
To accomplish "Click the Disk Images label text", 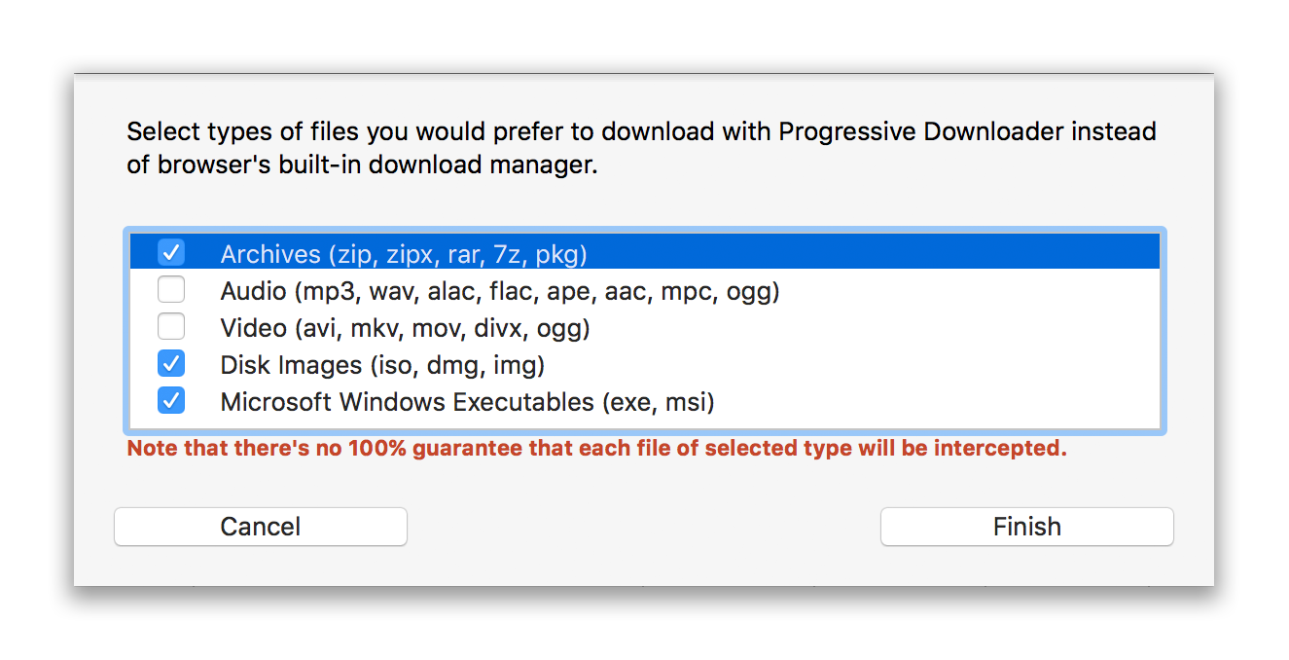I will point(383,363).
